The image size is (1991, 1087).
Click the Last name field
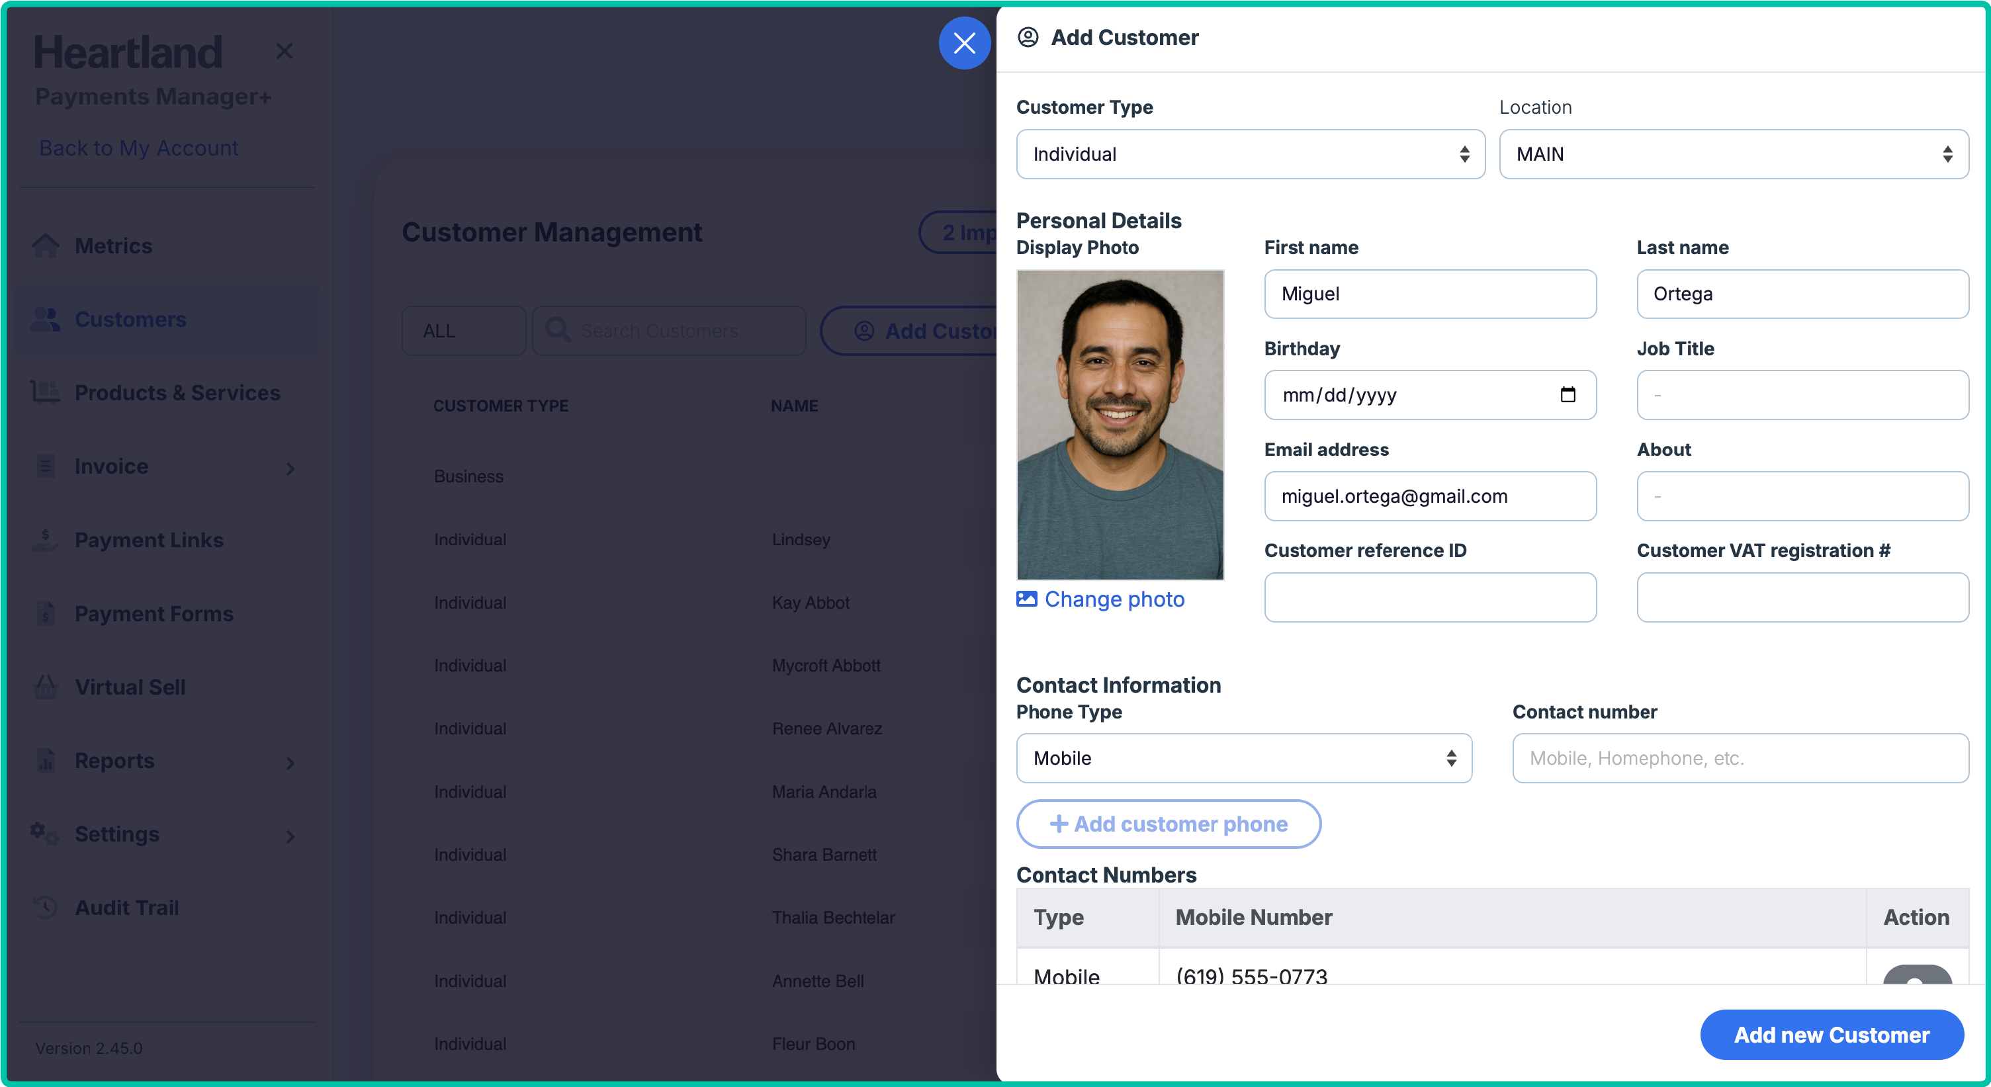[x=1802, y=294]
